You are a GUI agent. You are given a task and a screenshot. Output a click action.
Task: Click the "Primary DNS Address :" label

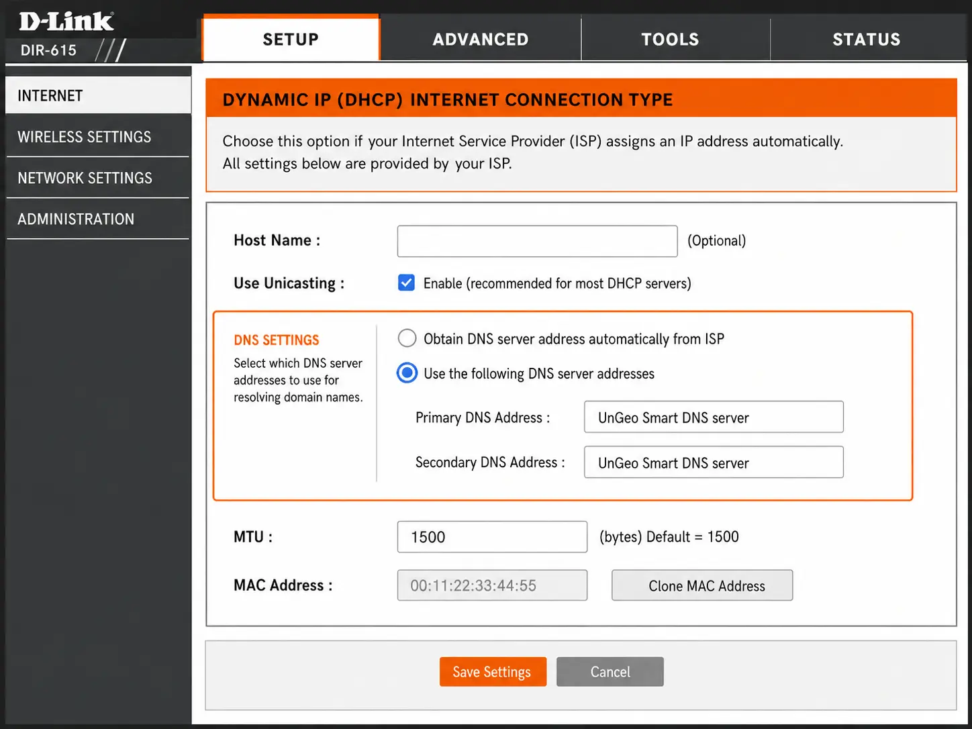[483, 418]
